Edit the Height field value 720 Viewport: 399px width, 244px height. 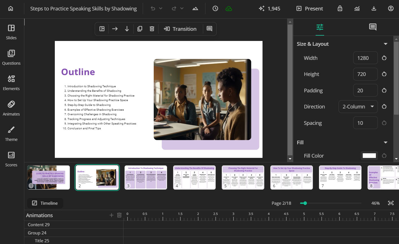click(x=365, y=74)
